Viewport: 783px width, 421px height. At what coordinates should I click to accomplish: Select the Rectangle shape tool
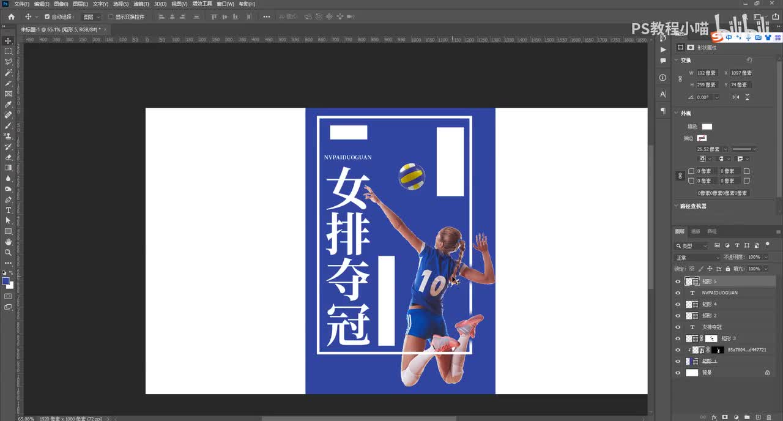tap(8, 231)
